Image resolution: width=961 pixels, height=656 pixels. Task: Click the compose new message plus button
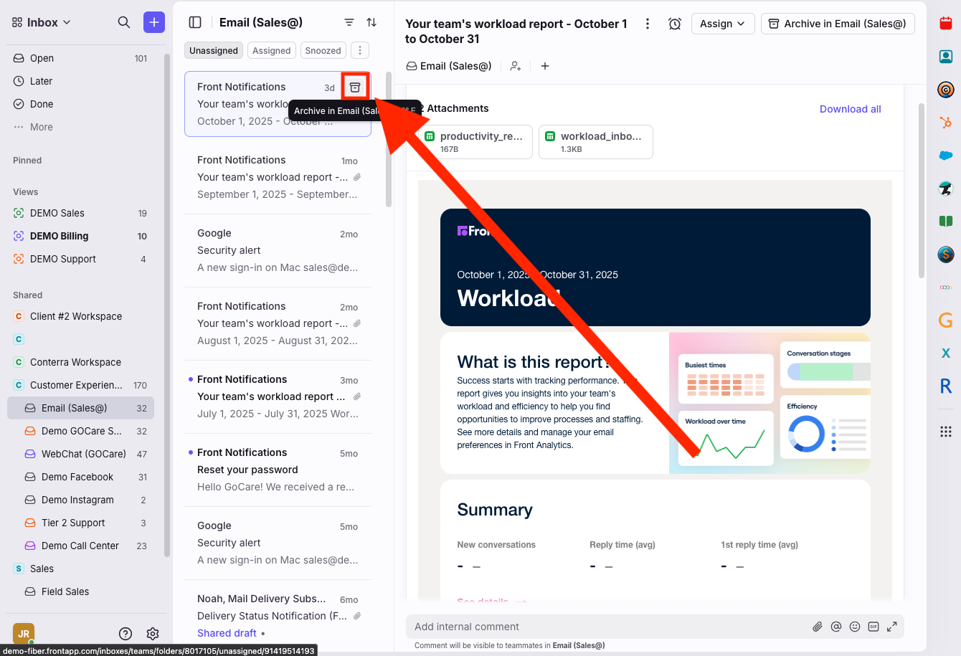tap(153, 22)
